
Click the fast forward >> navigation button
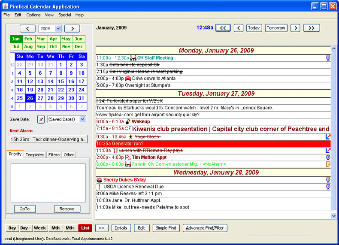[312, 28]
